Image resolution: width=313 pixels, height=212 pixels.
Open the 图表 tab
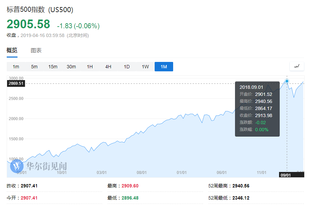pos(36,50)
